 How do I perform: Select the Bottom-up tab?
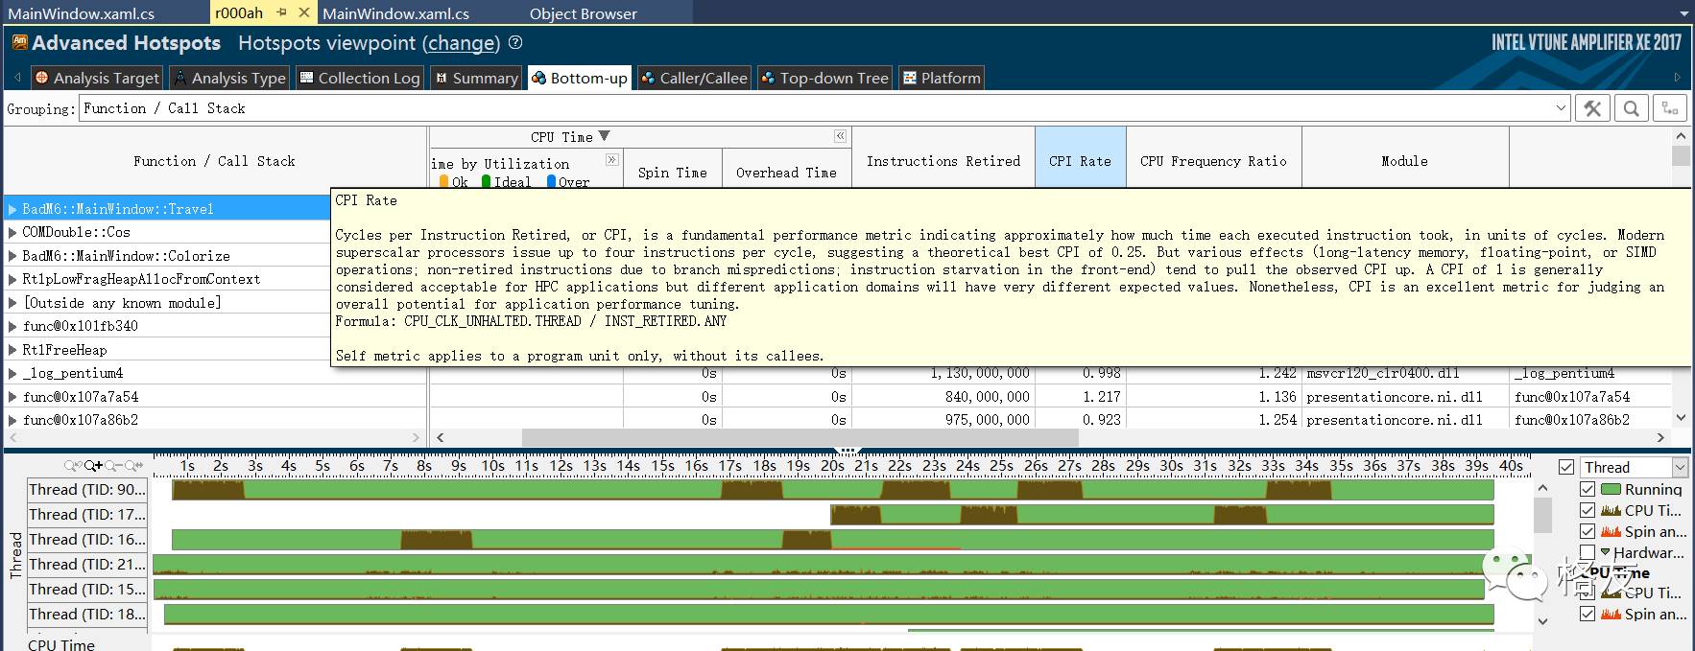(x=580, y=78)
